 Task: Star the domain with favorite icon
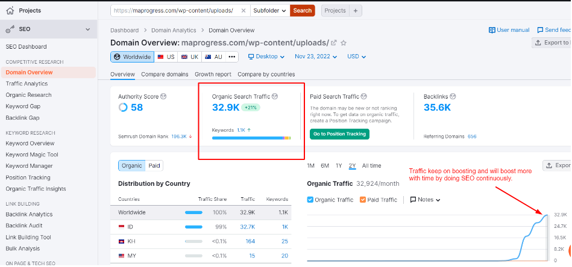click(x=344, y=43)
